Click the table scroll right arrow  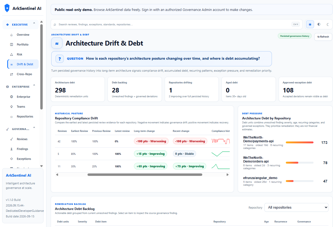click(228, 175)
